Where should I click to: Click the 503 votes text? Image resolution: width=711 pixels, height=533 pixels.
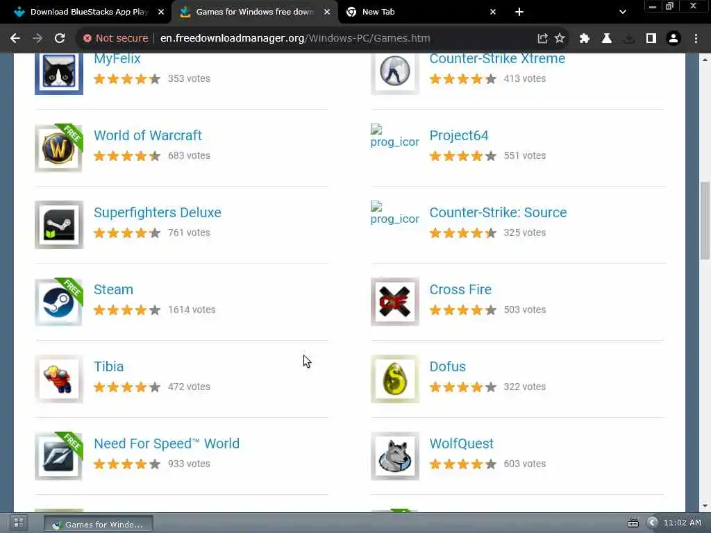click(x=525, y=310)
